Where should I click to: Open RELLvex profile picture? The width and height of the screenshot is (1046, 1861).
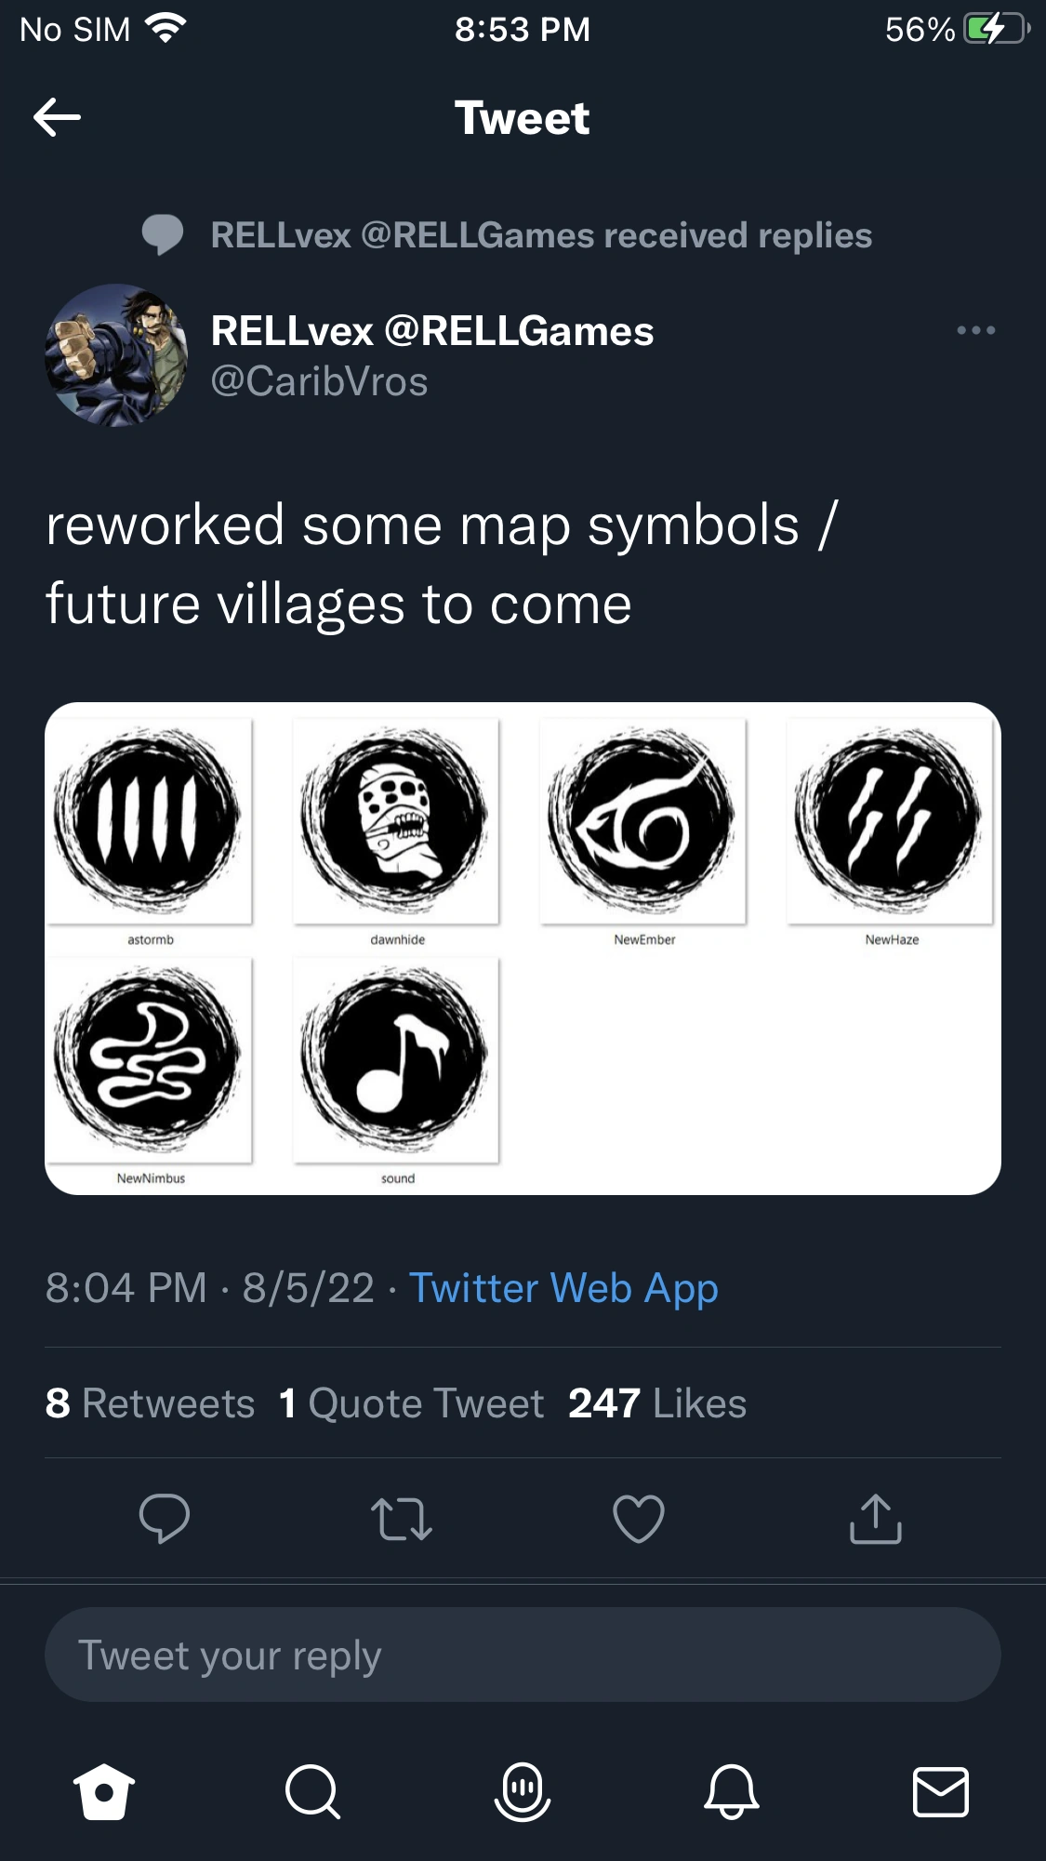121,356
